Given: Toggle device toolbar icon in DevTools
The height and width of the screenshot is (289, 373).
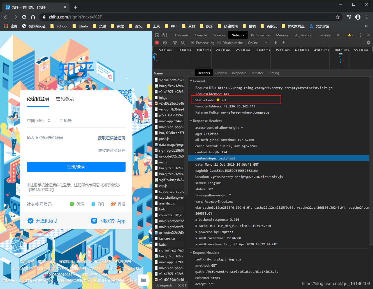Looking at the screenshot, I should [165, 35].
